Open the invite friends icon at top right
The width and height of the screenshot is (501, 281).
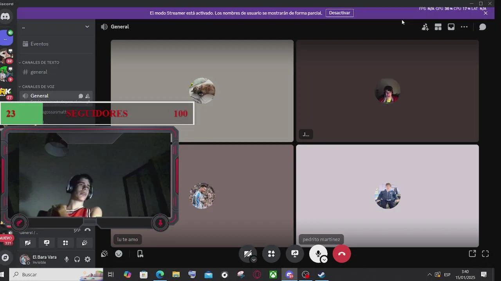tap(425, 27)
